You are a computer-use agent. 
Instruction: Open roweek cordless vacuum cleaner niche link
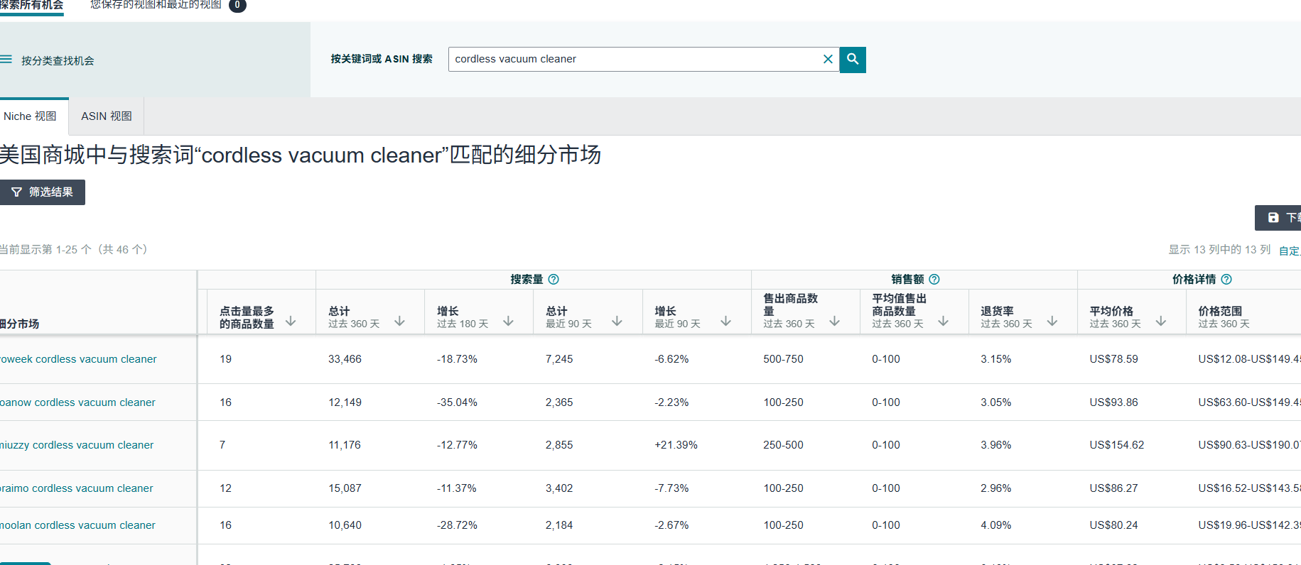[78, 359]
